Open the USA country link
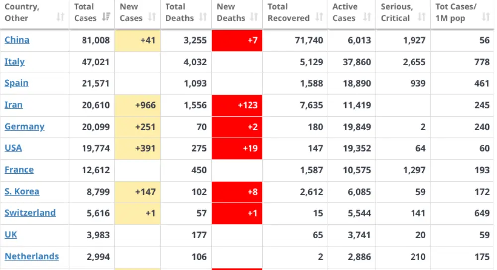The image size is (497, 270). pos(13,148)
